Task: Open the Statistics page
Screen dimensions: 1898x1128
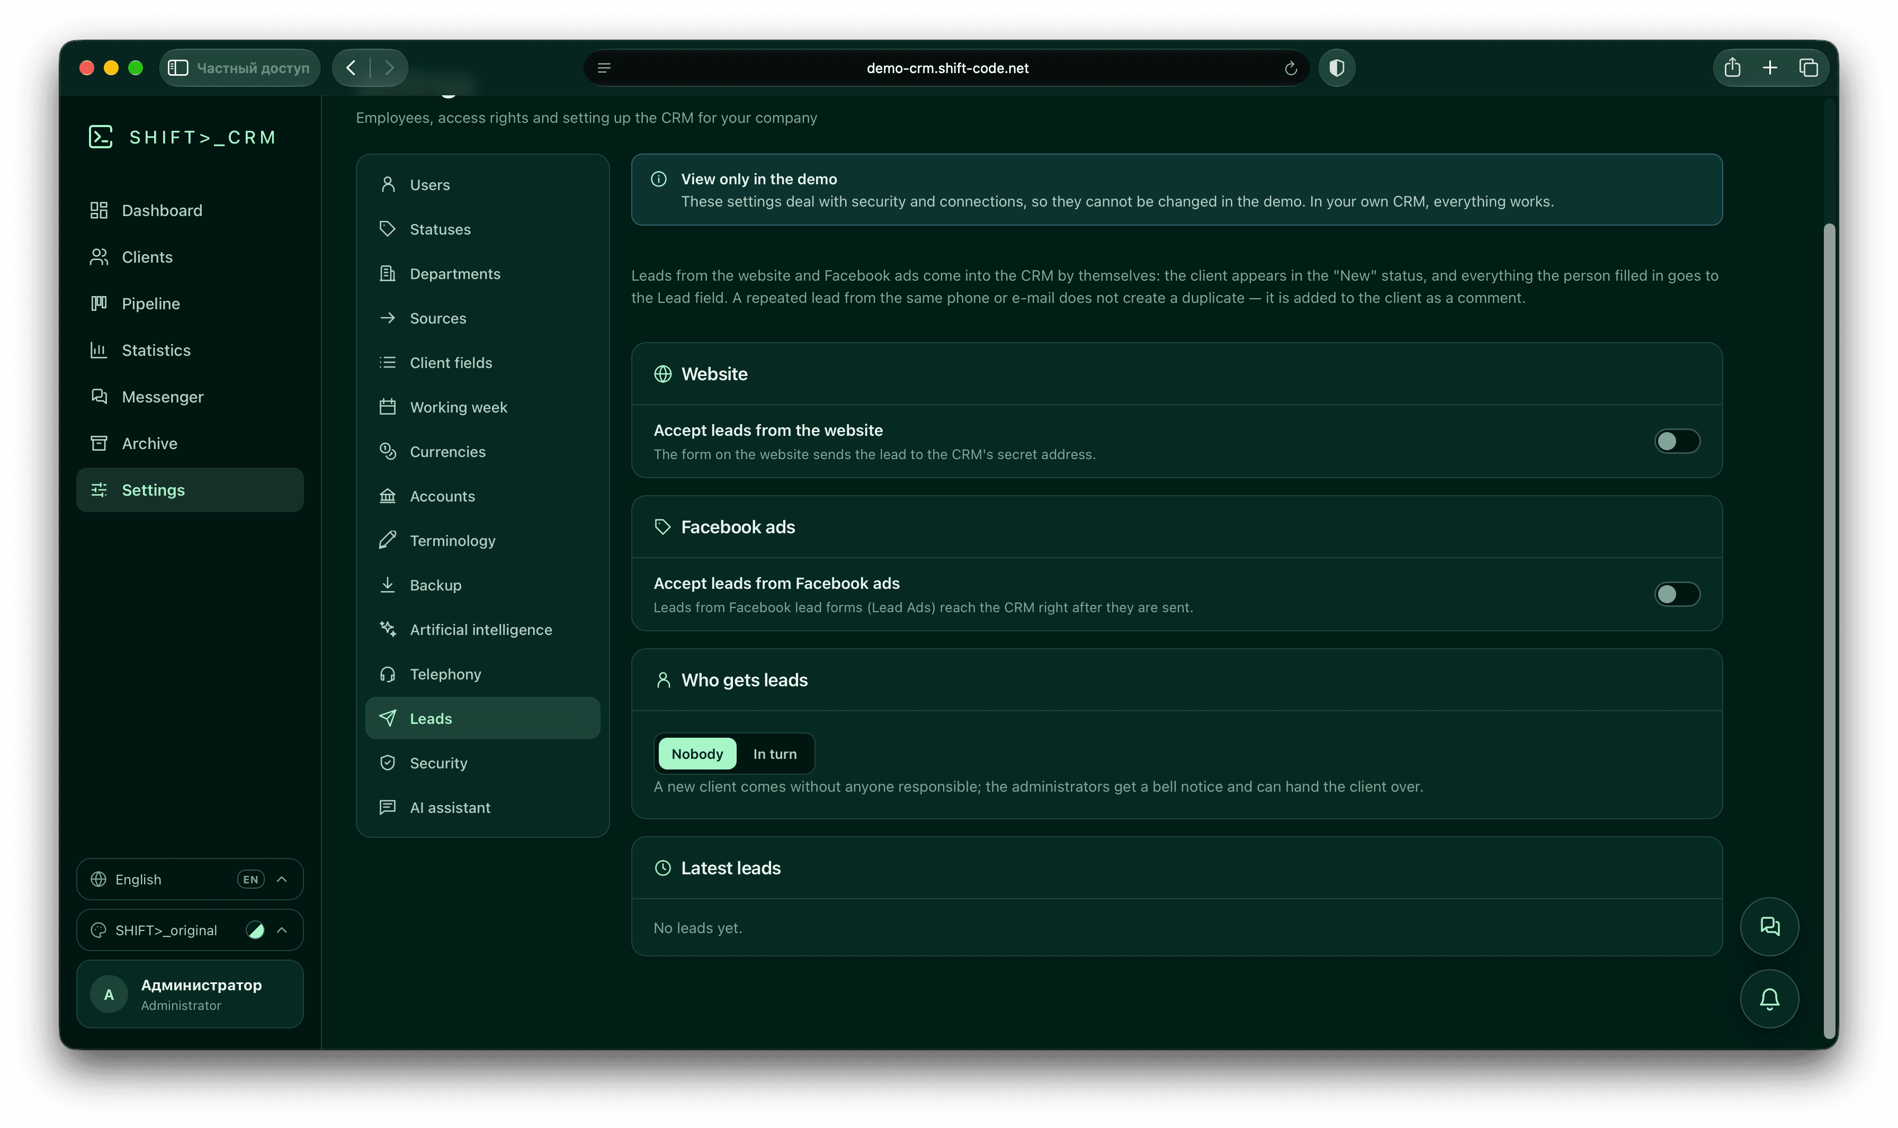Action: pyautogui.click(x=190, y=351)
